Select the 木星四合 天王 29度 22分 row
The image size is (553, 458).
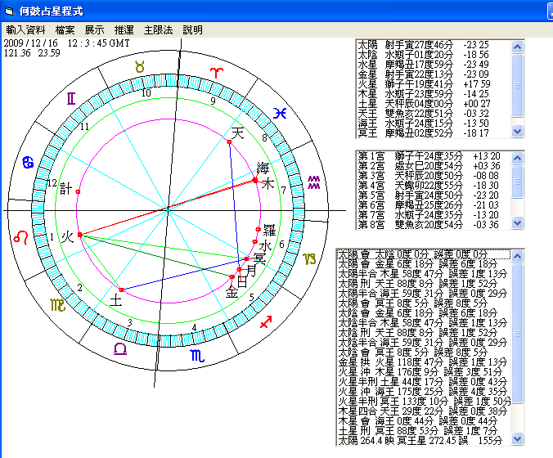coord(424,411)
